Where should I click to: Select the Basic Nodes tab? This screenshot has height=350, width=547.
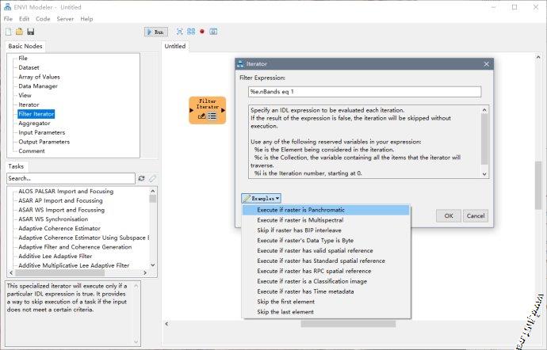(25, 46)
